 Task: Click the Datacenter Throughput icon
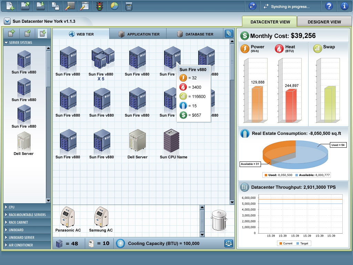point(244,187)
